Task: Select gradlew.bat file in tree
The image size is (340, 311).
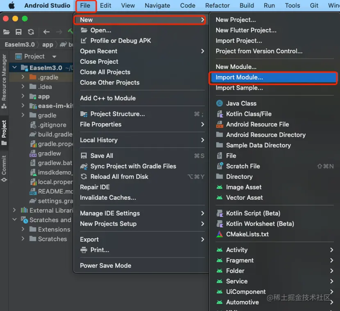Action: pos(51,163)
